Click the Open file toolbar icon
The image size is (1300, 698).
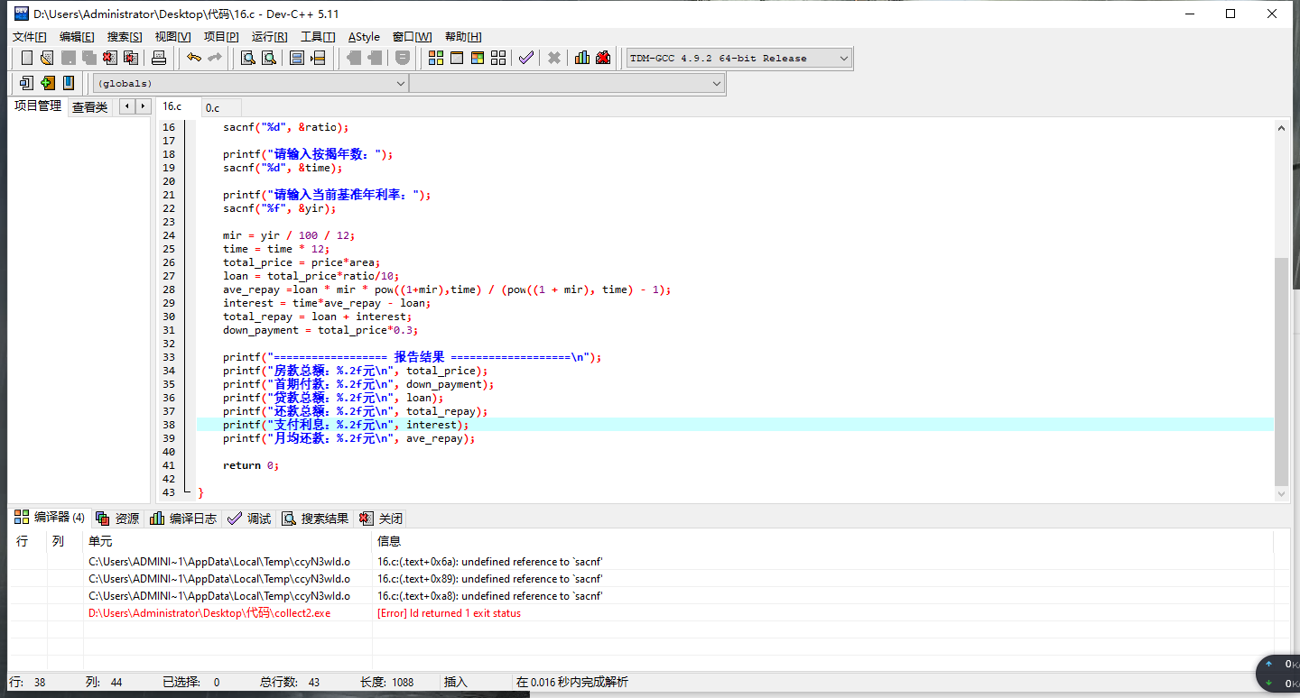(47, 58)
